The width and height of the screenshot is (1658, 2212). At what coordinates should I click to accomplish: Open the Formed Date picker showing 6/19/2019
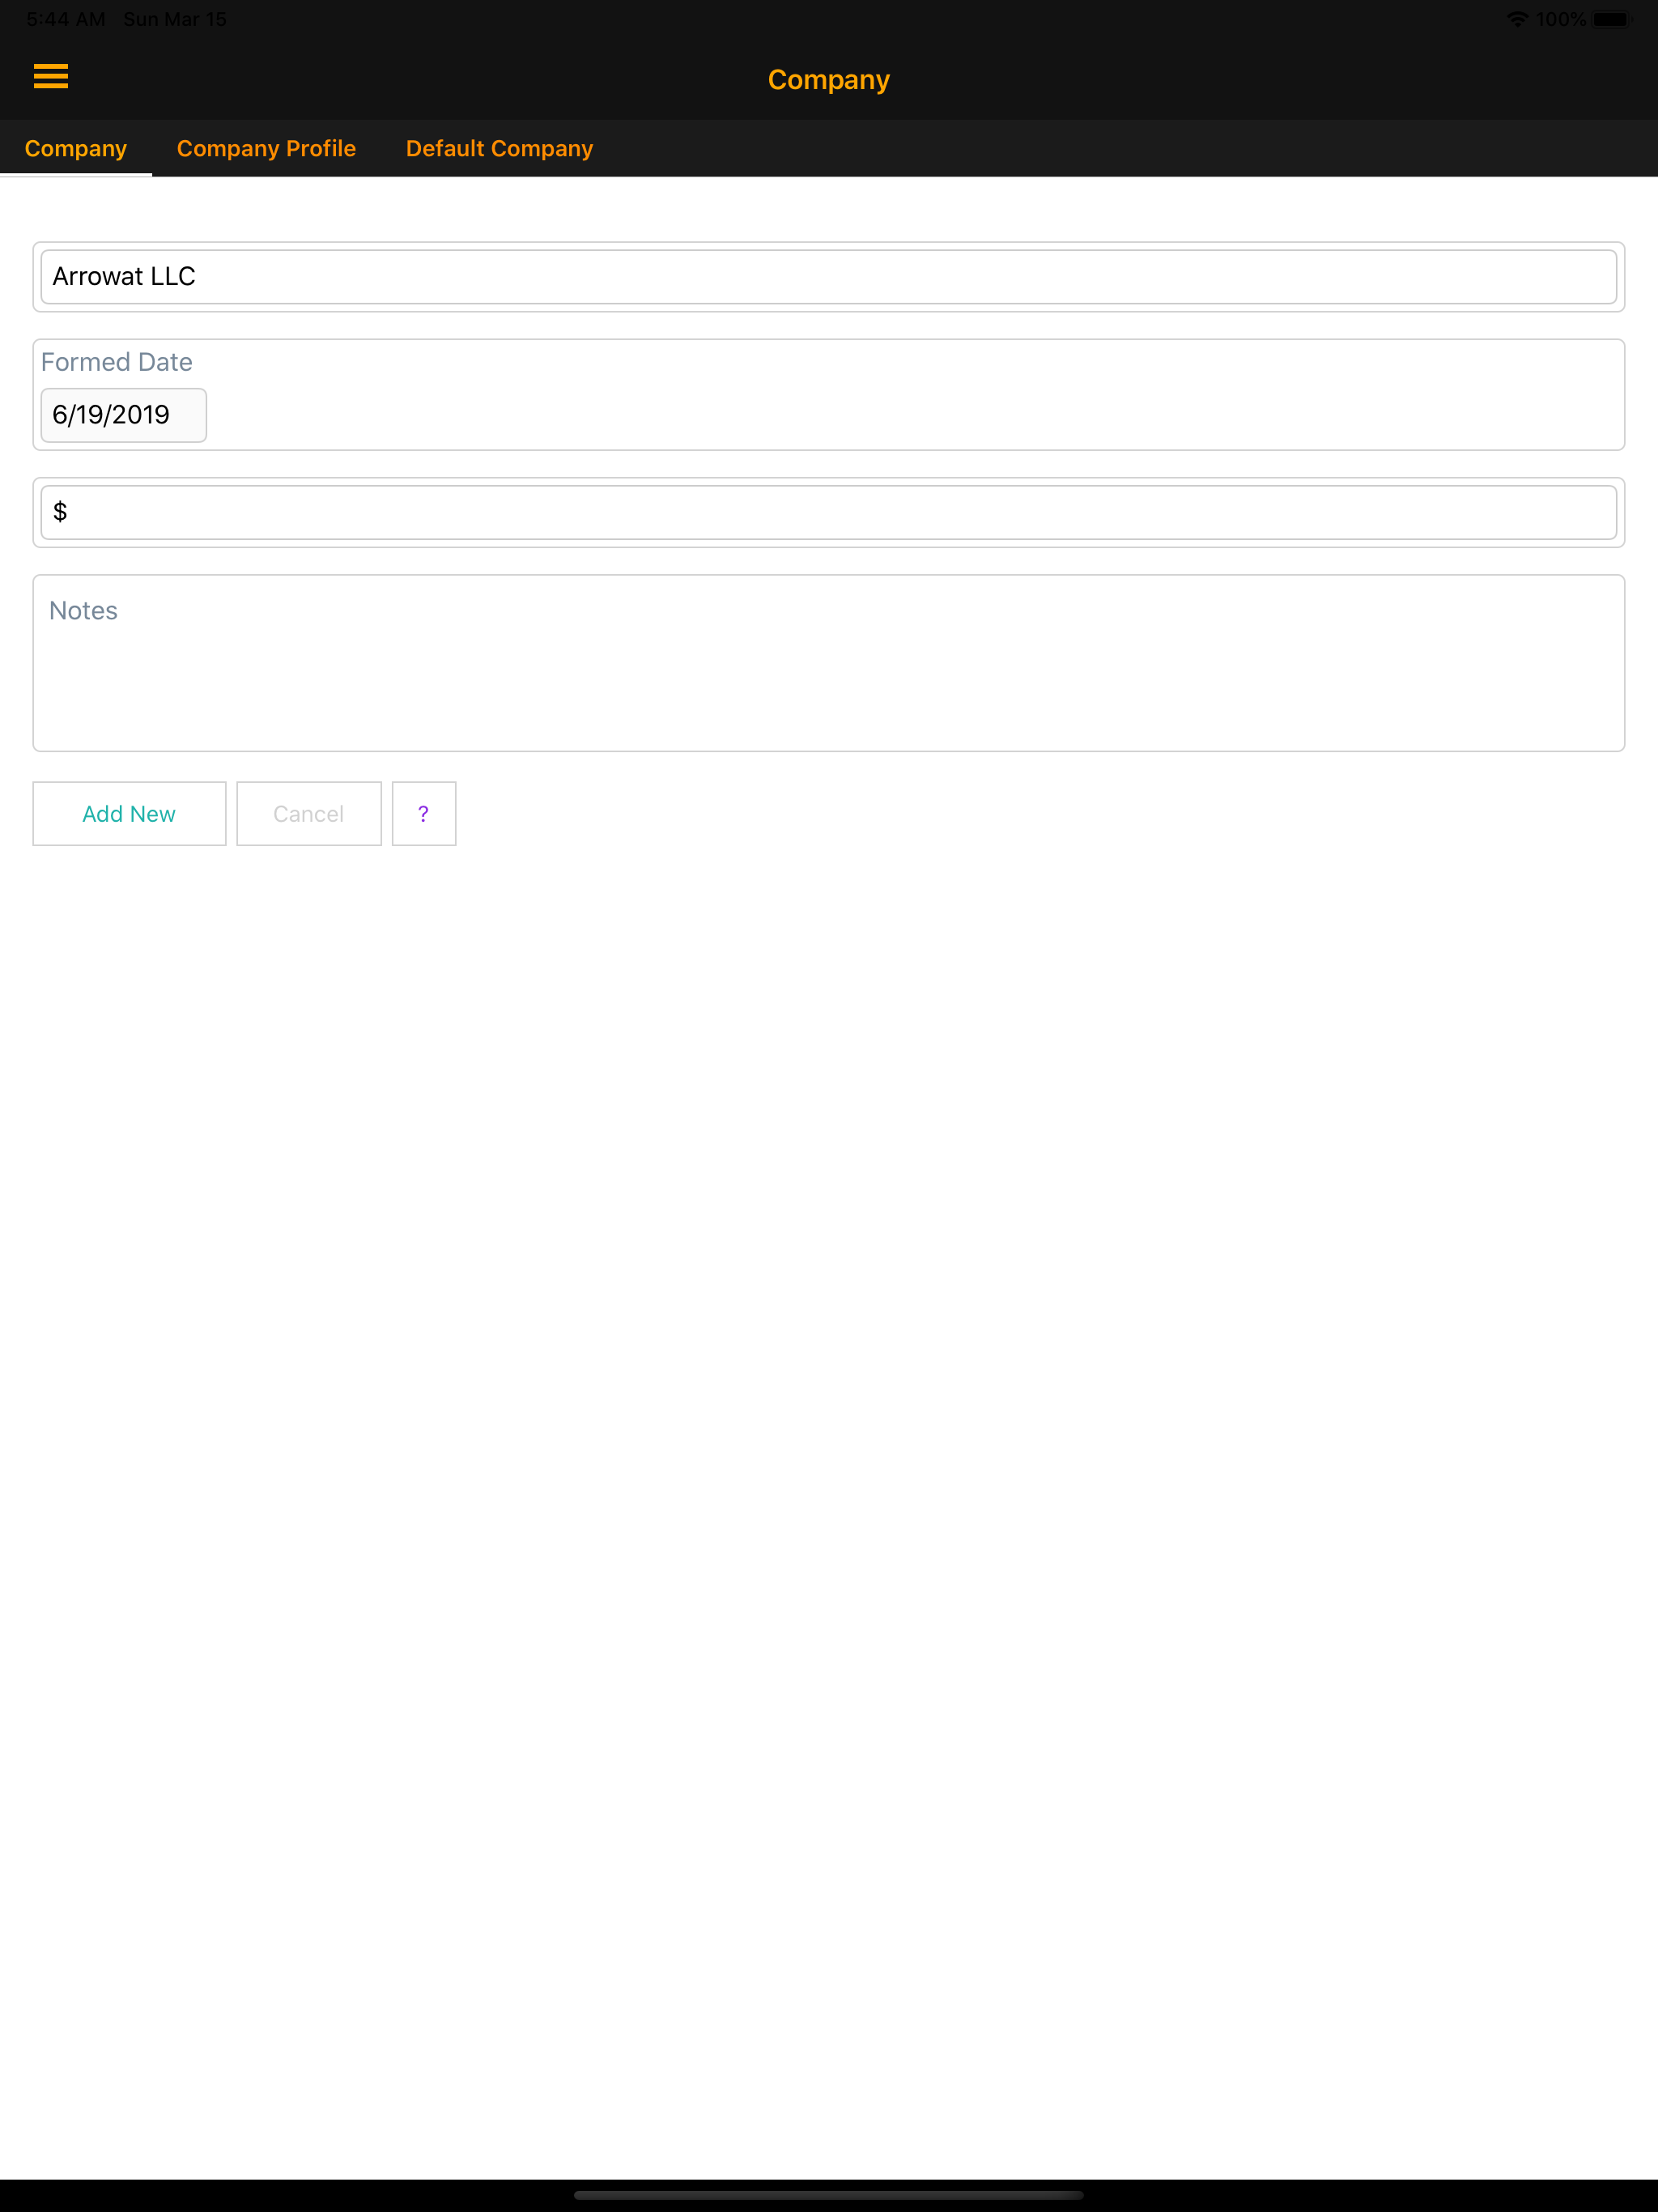point(123,414)
